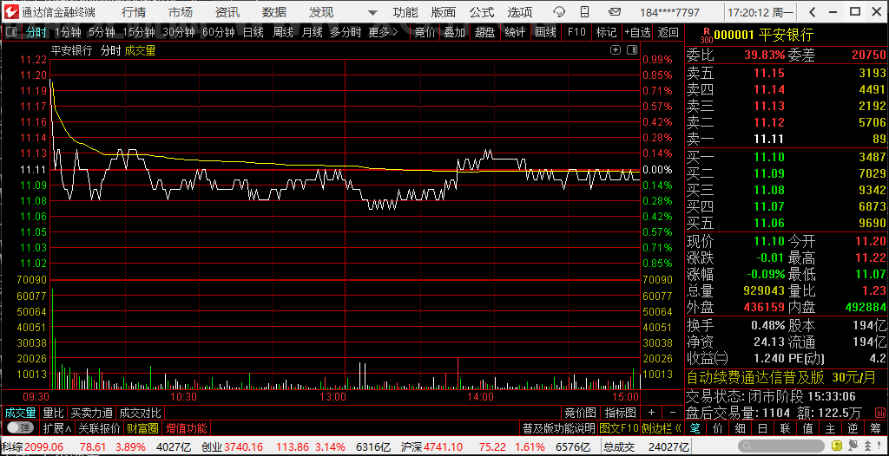
Task: Select the 成交对比 indicator tab
Action: click(140, 413)
